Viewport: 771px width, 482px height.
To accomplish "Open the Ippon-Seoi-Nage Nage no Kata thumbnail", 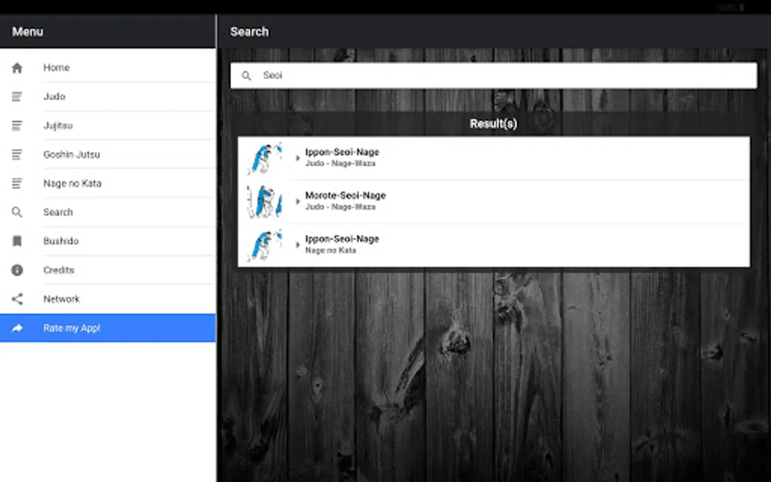I will point(264,245).
